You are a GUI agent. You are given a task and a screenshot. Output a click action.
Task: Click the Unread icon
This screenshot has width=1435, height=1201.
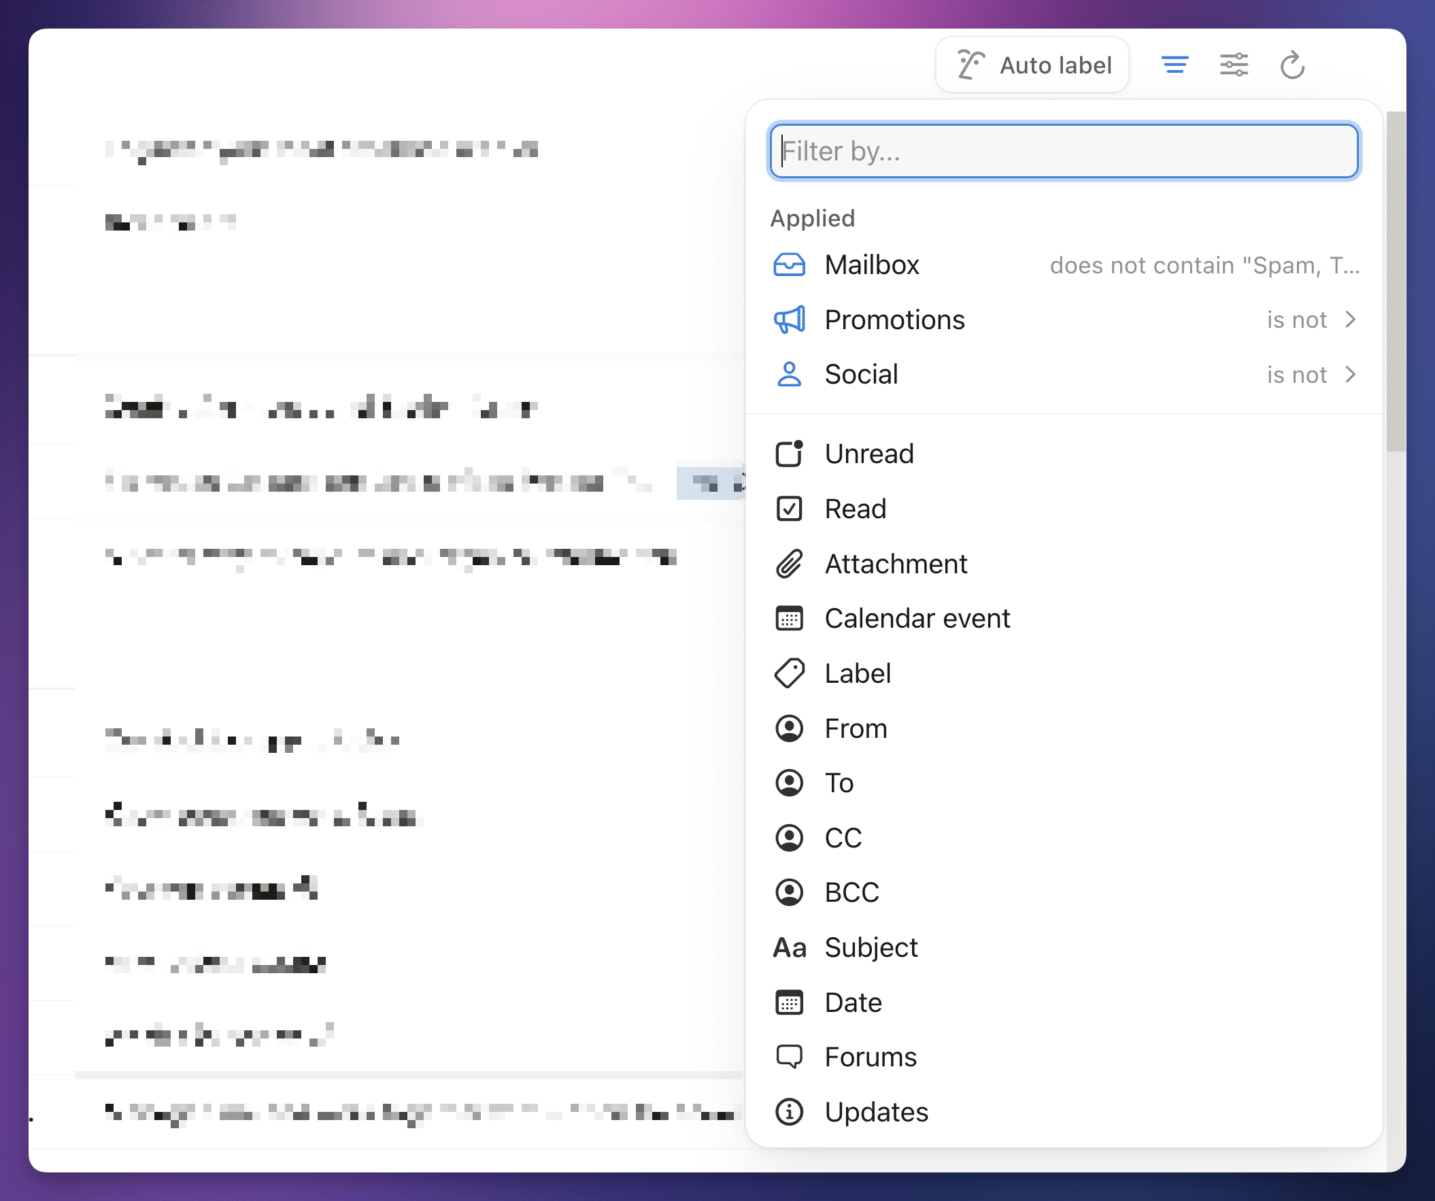click(789, 454)
